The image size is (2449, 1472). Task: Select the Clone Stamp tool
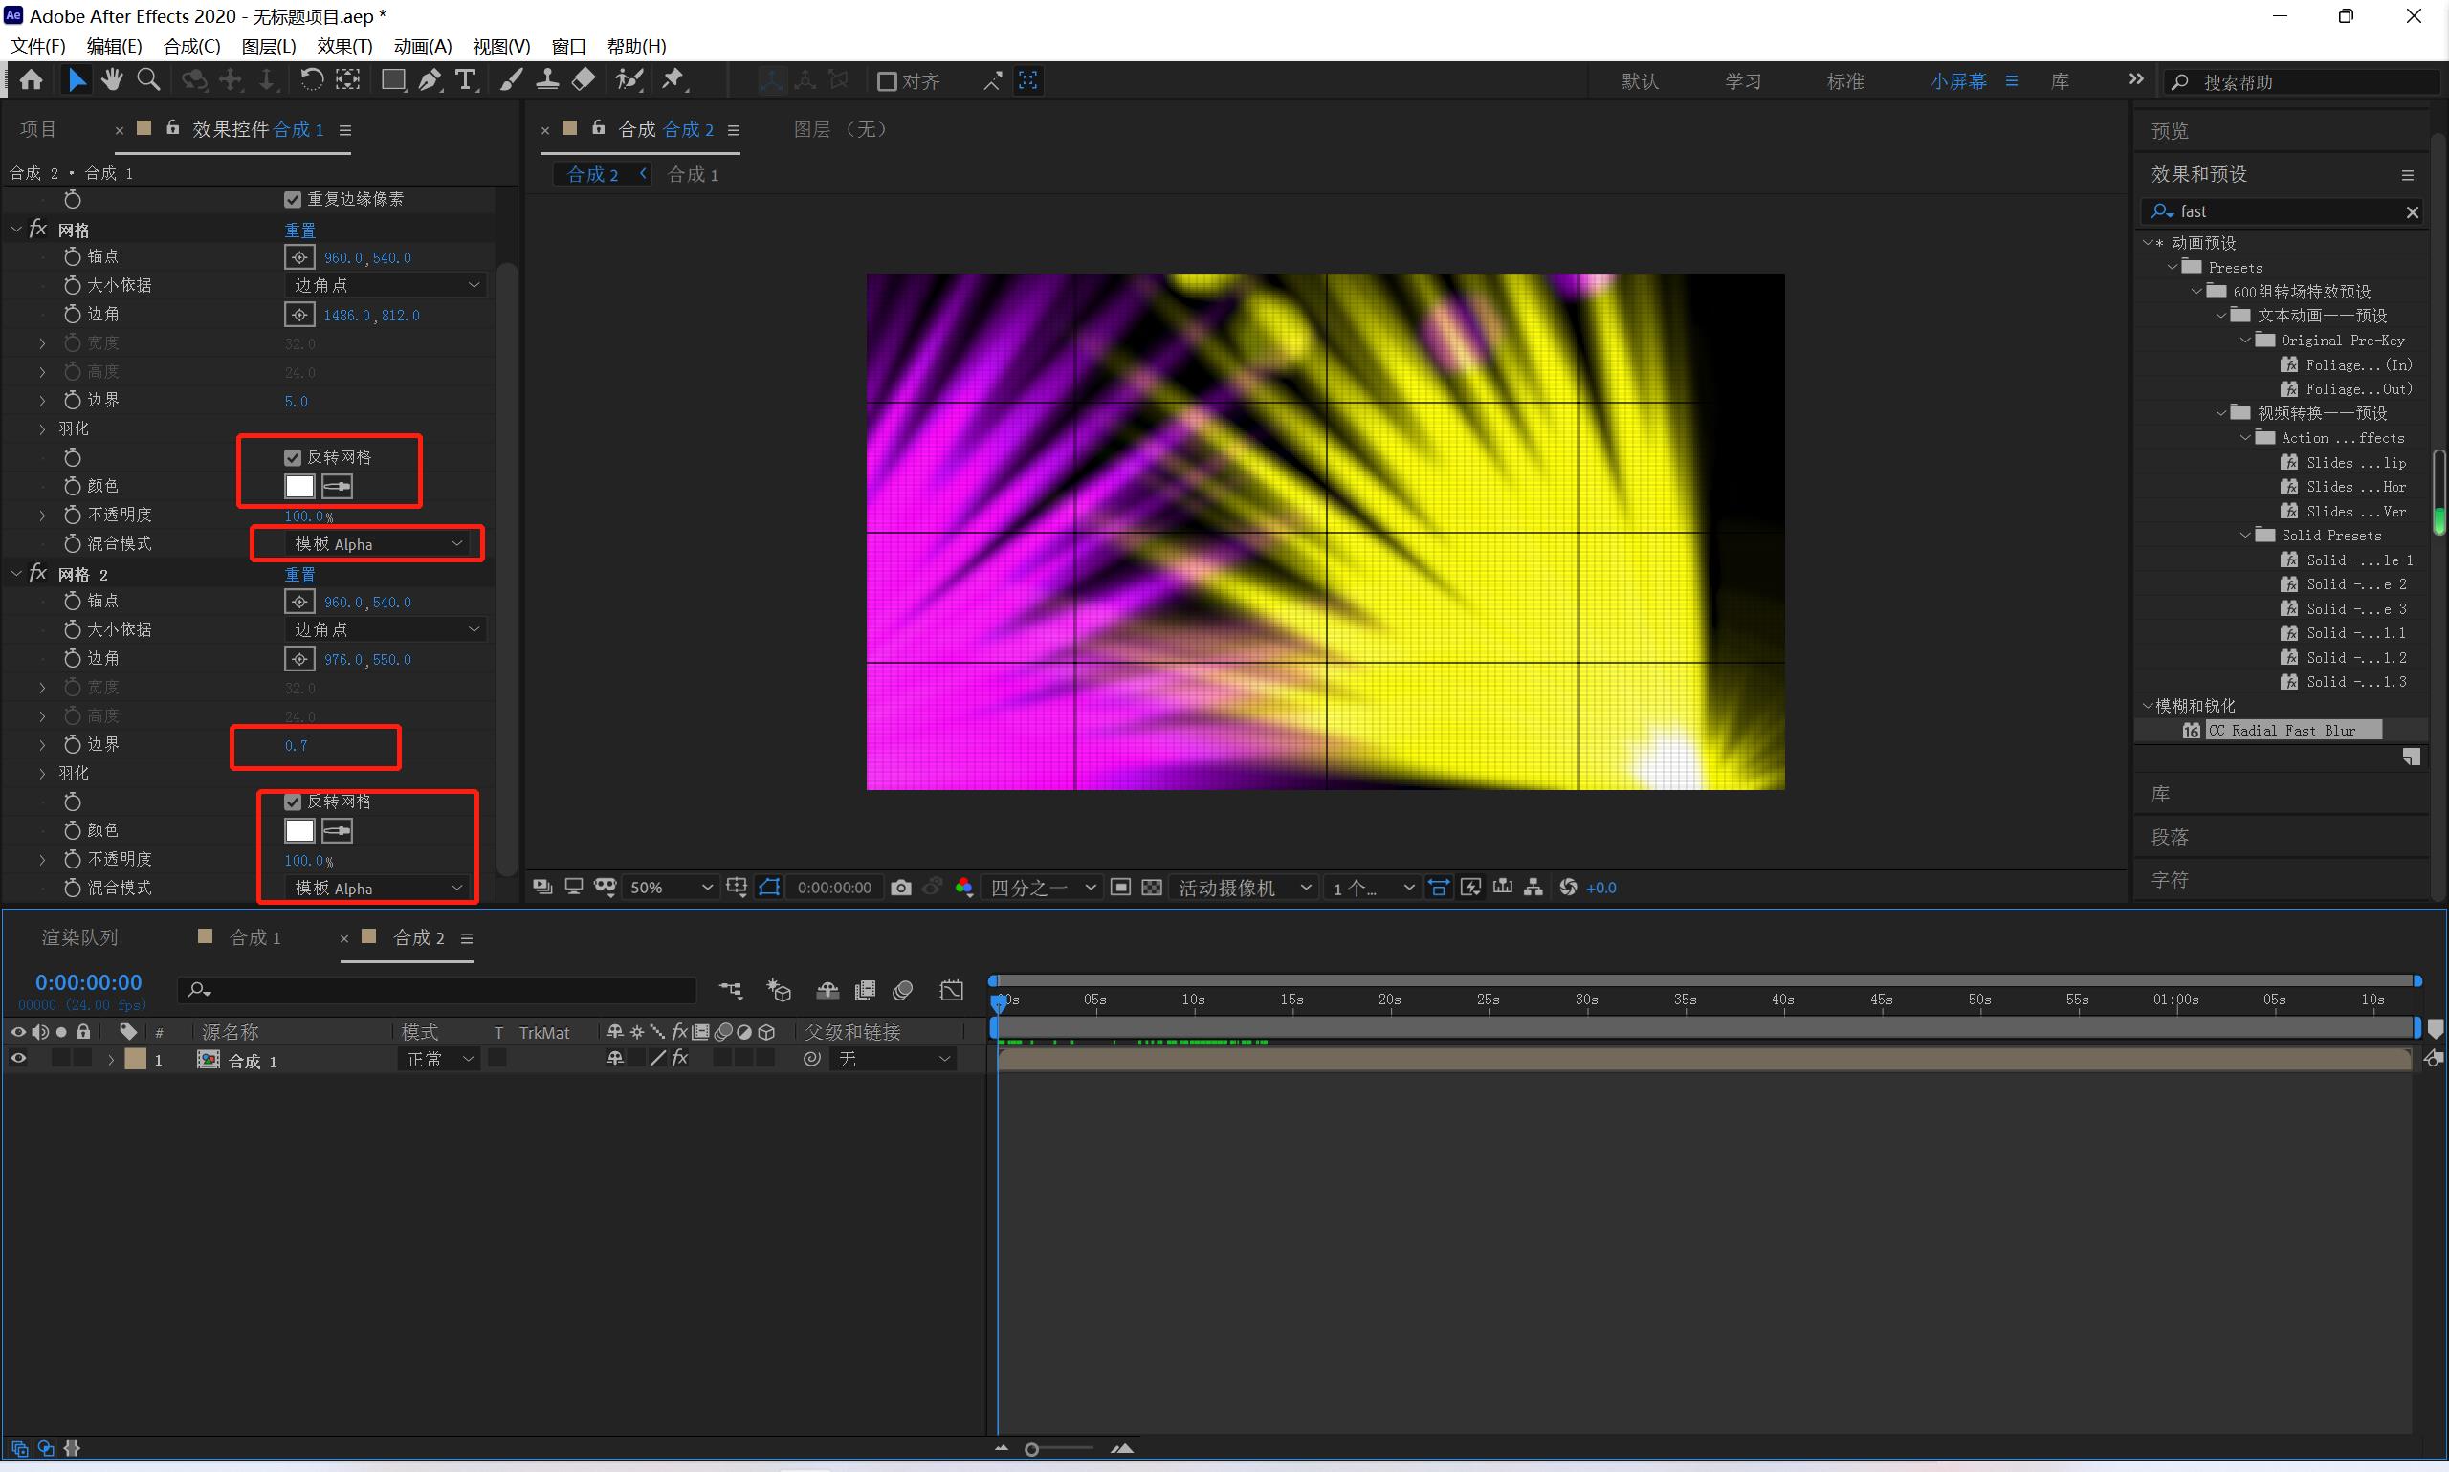pos(546,80)
